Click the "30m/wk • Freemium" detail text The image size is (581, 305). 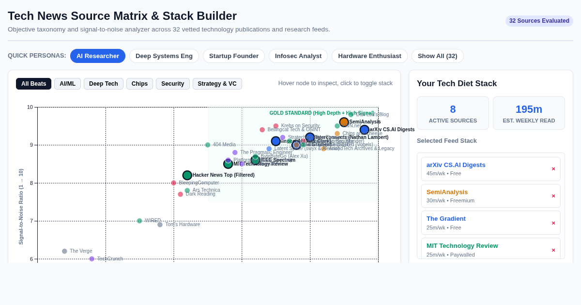[450, 200]
